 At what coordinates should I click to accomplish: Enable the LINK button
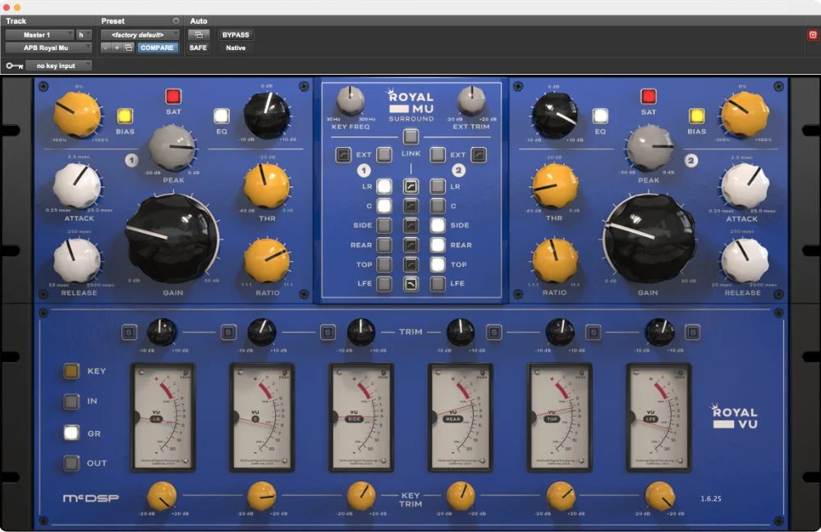[410, 136]
